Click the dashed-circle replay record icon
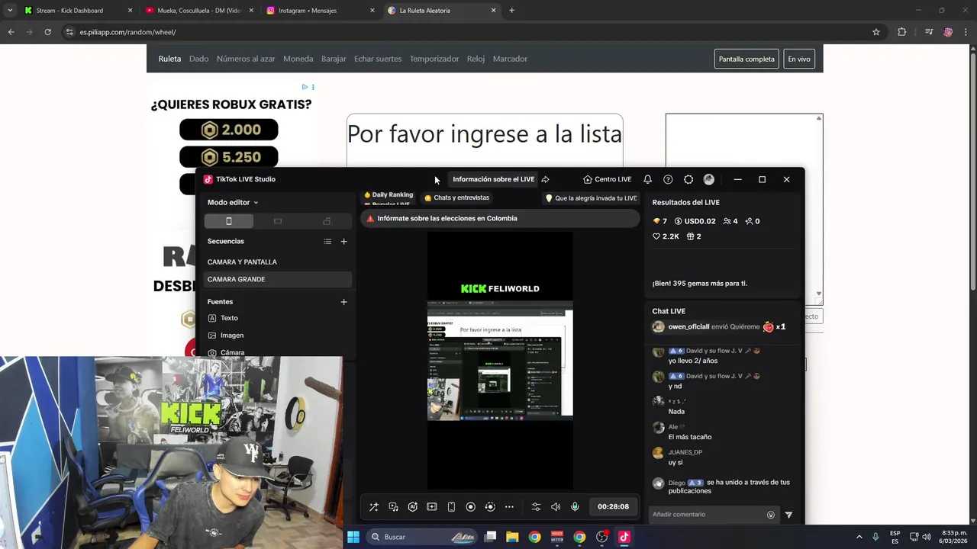Screen dimensions: 977x549 coord(490,507)
